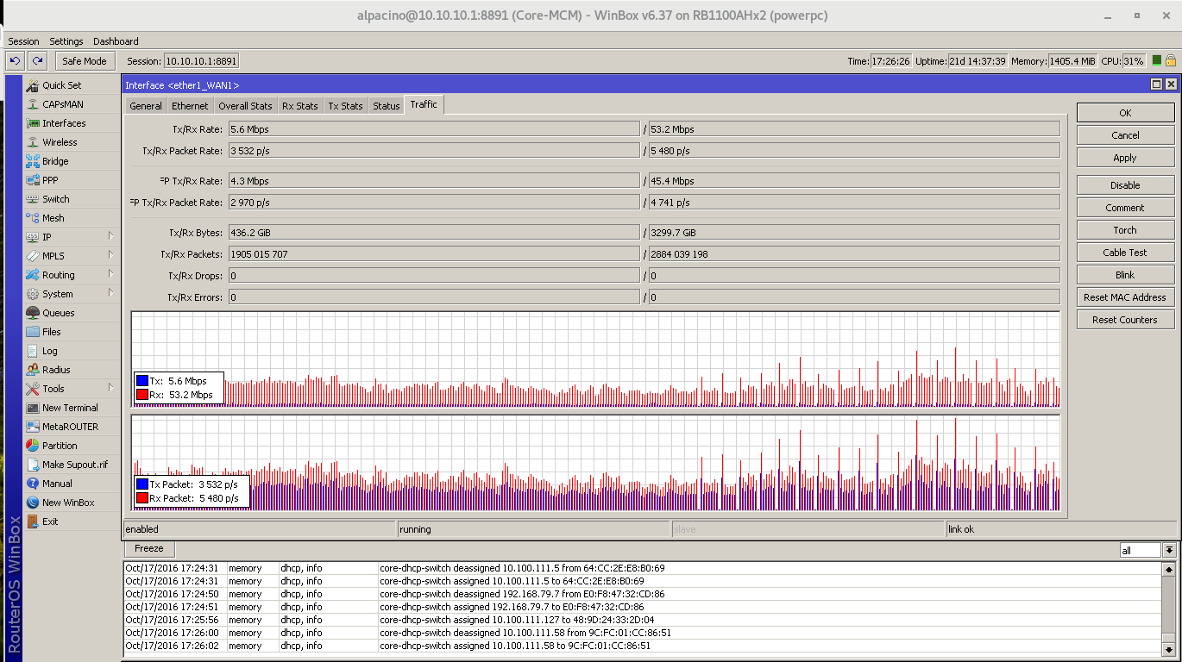Freeze the log output
Image resolution: width=1182 pixels, height=662 pixels.
[x=148, y=549]
